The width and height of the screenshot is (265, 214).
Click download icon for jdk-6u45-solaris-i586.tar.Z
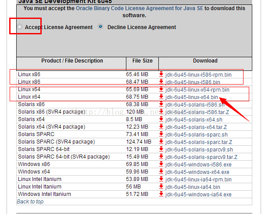point(161,112)
